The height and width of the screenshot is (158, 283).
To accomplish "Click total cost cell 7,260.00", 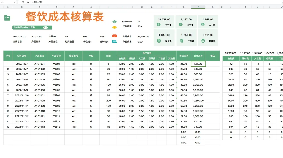I will click(x=198, y=106).
